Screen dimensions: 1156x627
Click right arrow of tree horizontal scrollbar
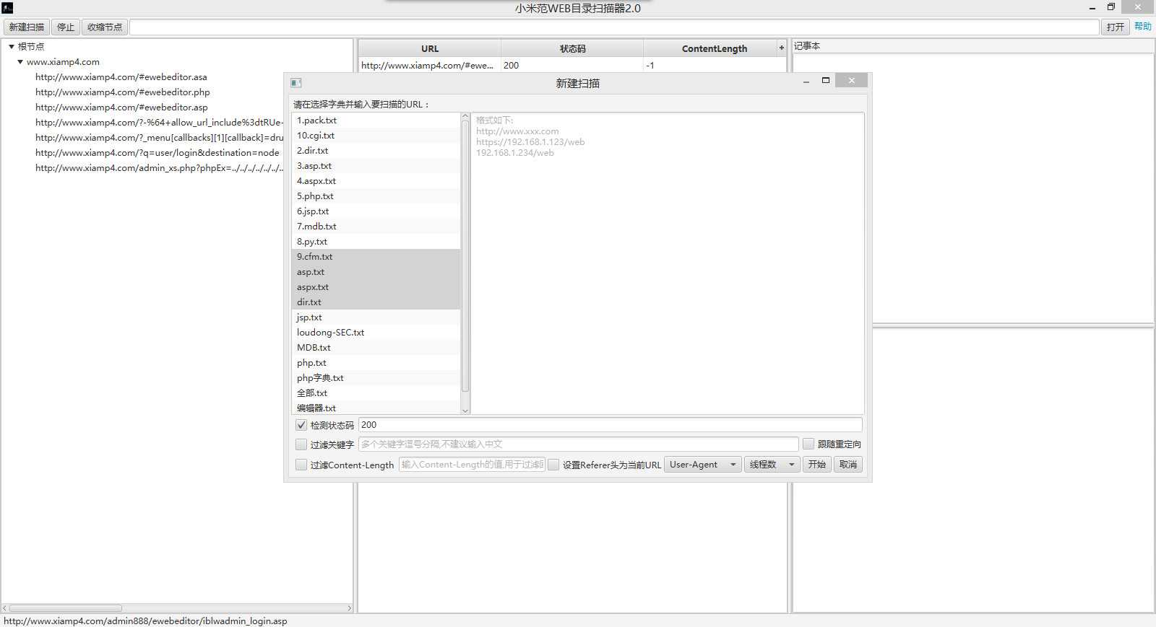pos(349,608)
